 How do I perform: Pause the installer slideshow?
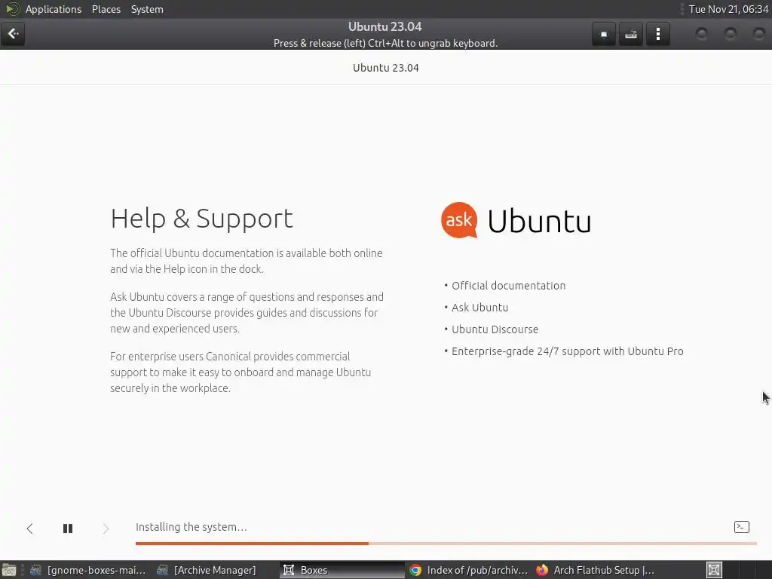point(68,528)
